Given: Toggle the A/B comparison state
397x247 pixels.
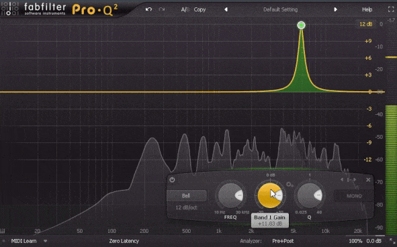Looking at the screenshot, I should click(x=185, y=9).
